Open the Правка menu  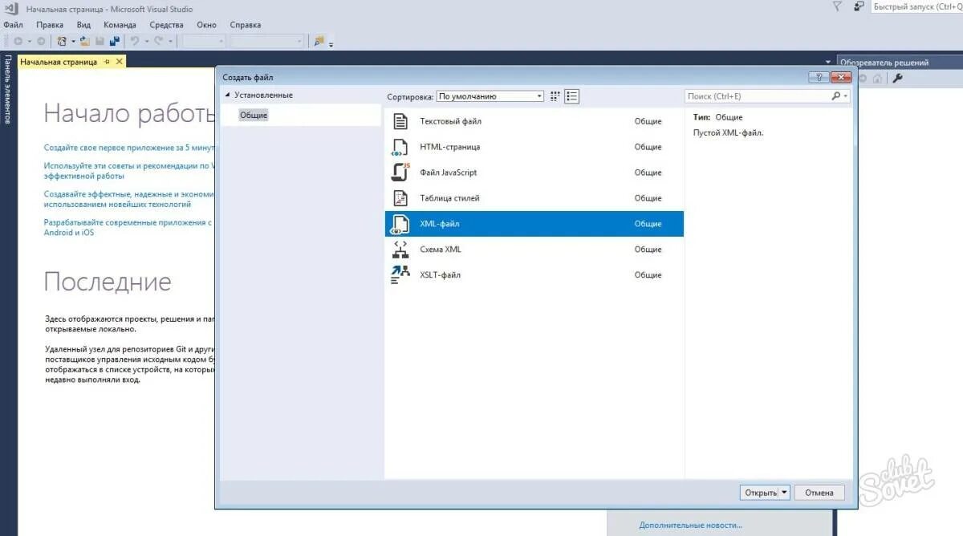pos(50,25)
